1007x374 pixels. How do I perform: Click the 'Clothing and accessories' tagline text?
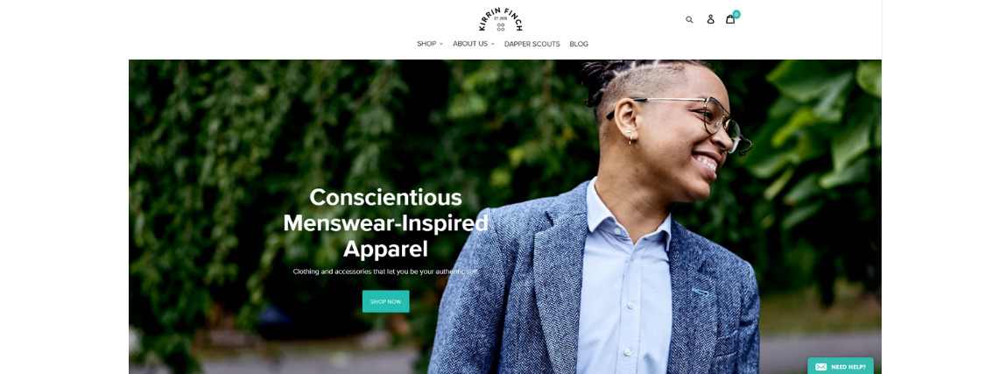point(385,272)
